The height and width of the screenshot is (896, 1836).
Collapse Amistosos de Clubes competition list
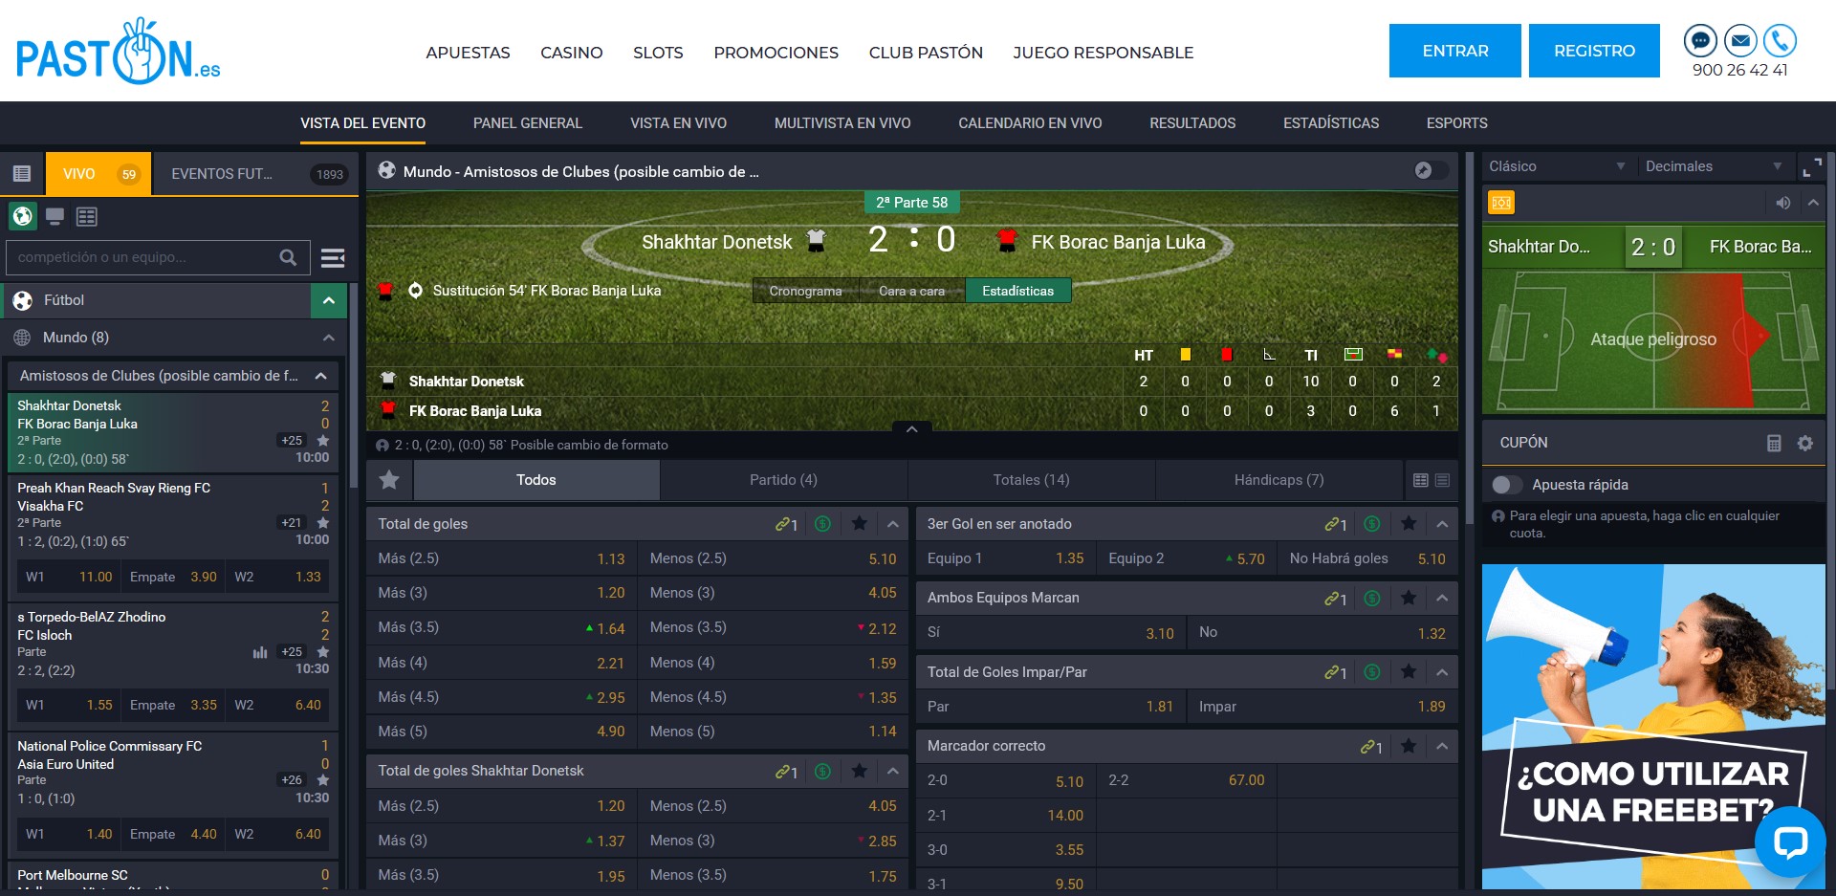click(321, 376)
